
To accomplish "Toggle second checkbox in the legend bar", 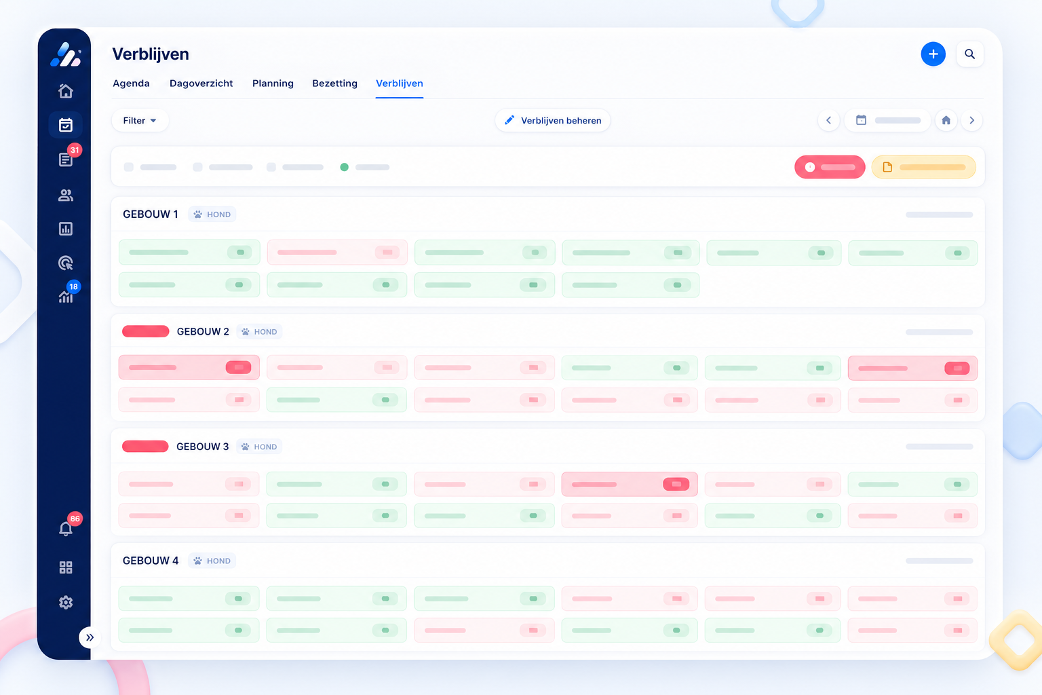I will [197, 167].
